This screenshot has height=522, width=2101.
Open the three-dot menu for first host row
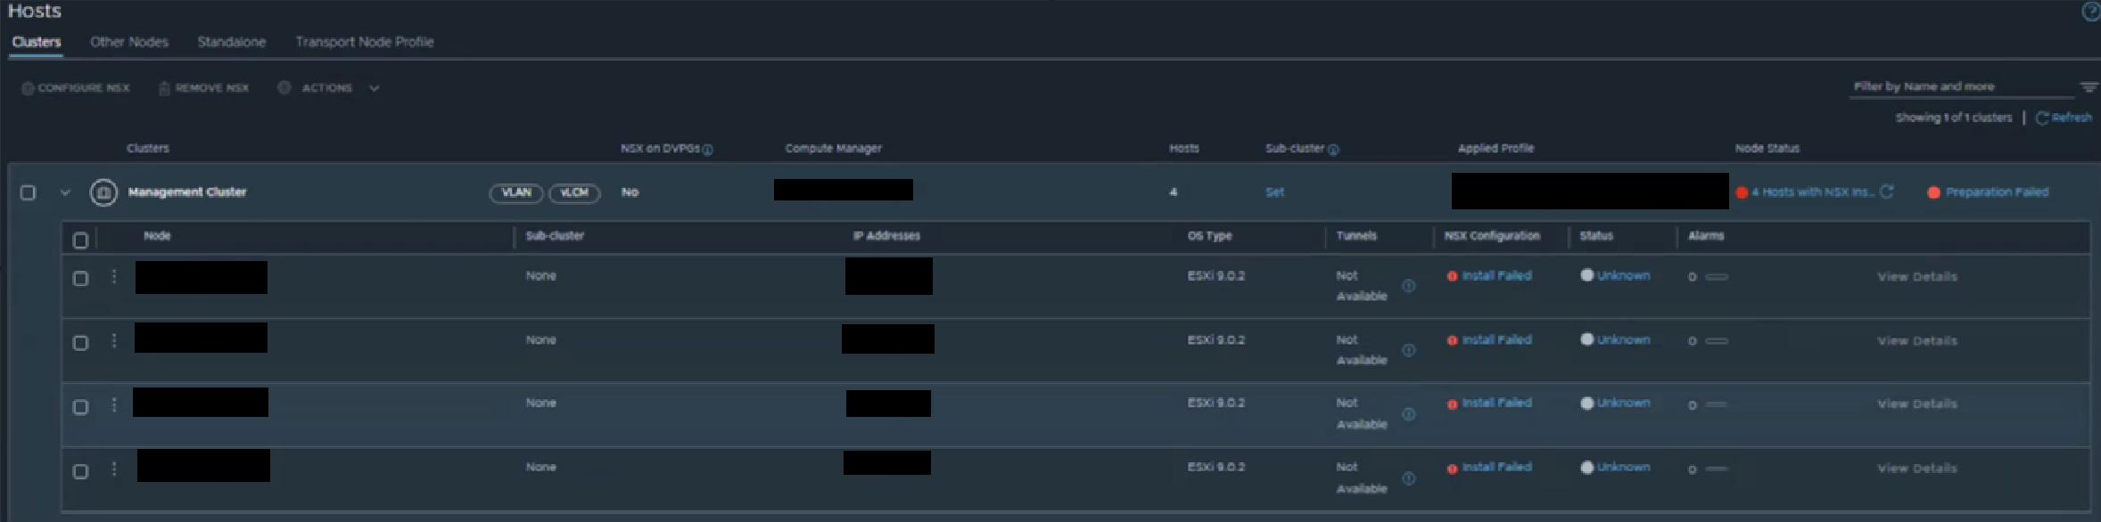[114, 277]
